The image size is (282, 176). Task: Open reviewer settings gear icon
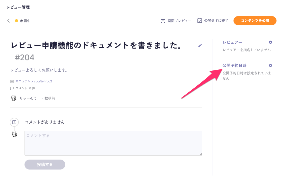(x=270, y=42)
